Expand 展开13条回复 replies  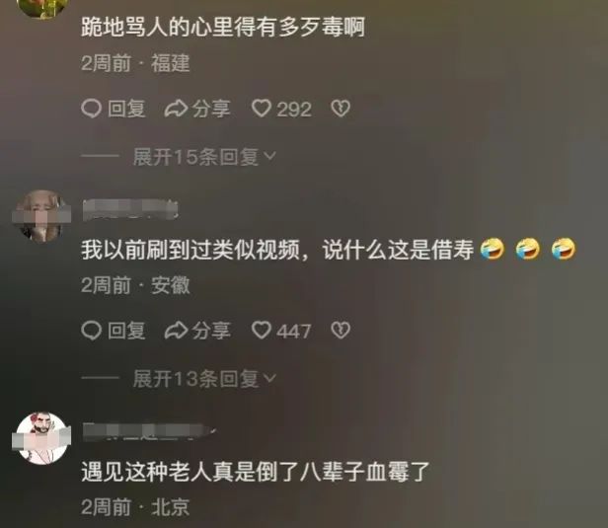click(x=204, y=379)
